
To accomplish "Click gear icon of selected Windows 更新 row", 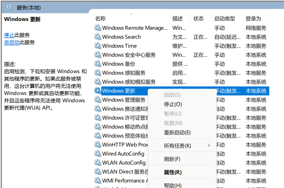I will click(98, 91).
